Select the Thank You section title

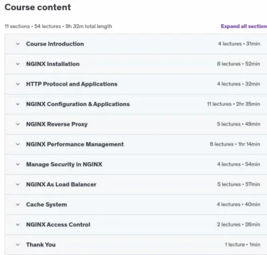pos(41,244)
